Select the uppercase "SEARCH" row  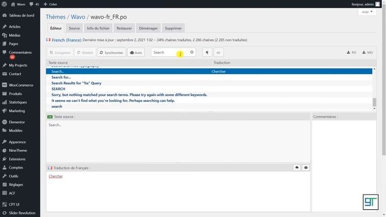[209, 89]
